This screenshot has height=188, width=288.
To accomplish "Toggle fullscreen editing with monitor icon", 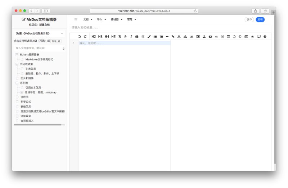I will (x=258, y=36).
